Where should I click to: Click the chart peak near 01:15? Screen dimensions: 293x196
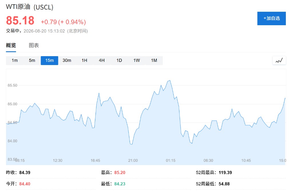(x=170, y=81)
